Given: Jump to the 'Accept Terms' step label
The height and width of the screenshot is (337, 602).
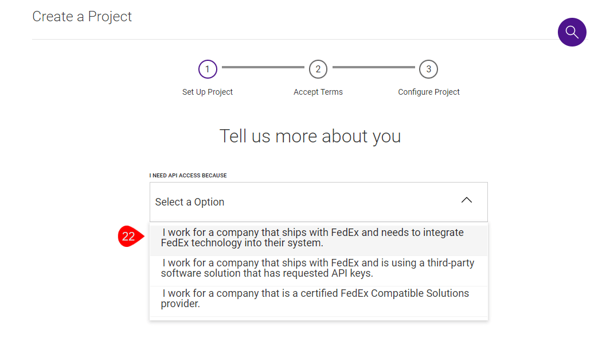Looking at the screenshot, I should click(x=318, y=92).
